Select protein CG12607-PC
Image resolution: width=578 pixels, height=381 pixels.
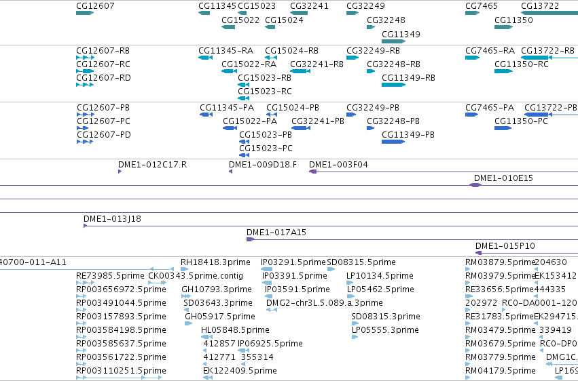[83, 128]
